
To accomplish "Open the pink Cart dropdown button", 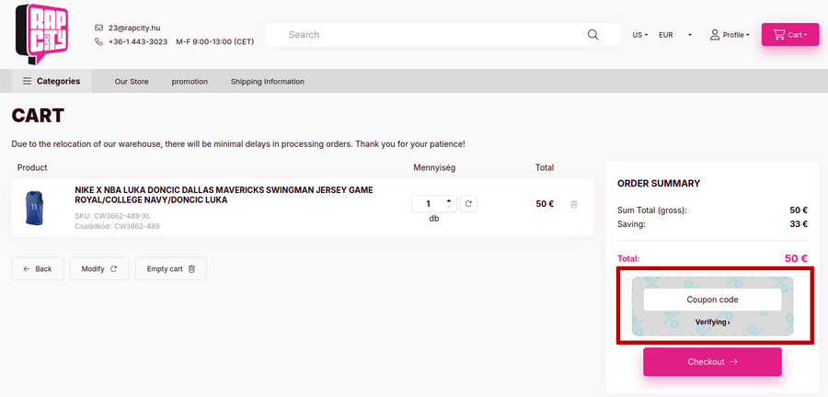I will (x=789, y=35).
